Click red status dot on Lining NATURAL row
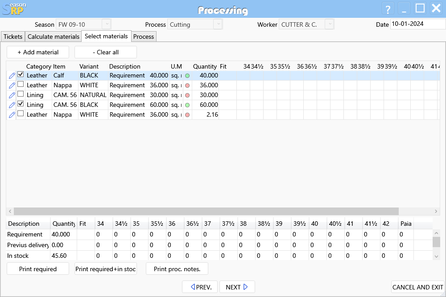Image resolution: width=446 pixels, height=297 pixels. coord(187,95)
